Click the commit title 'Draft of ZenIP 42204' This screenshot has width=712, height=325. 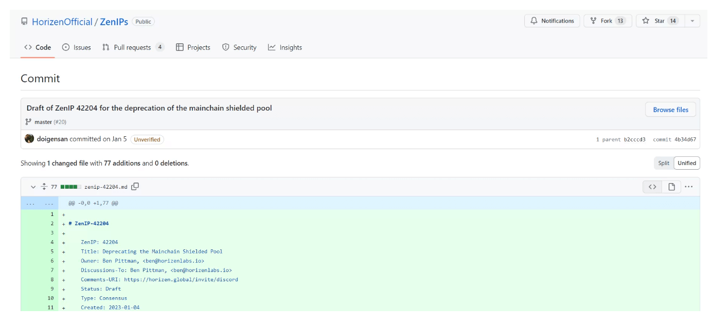pyautogui.click(x=149, y=108)
